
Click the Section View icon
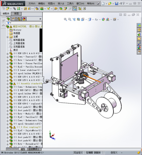click(x=78, y=19)
